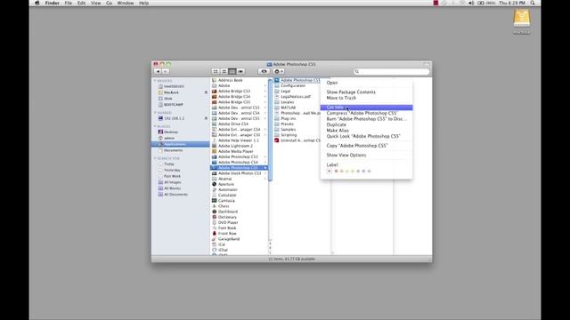The height and width of the screenshot is (320, 570).
Task: Select Adobe Stock Photos CS3 folder
Action: pyautogui.click(x=240, y=173)
